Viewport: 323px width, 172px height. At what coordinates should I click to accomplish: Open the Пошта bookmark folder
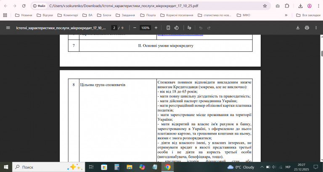148,15
